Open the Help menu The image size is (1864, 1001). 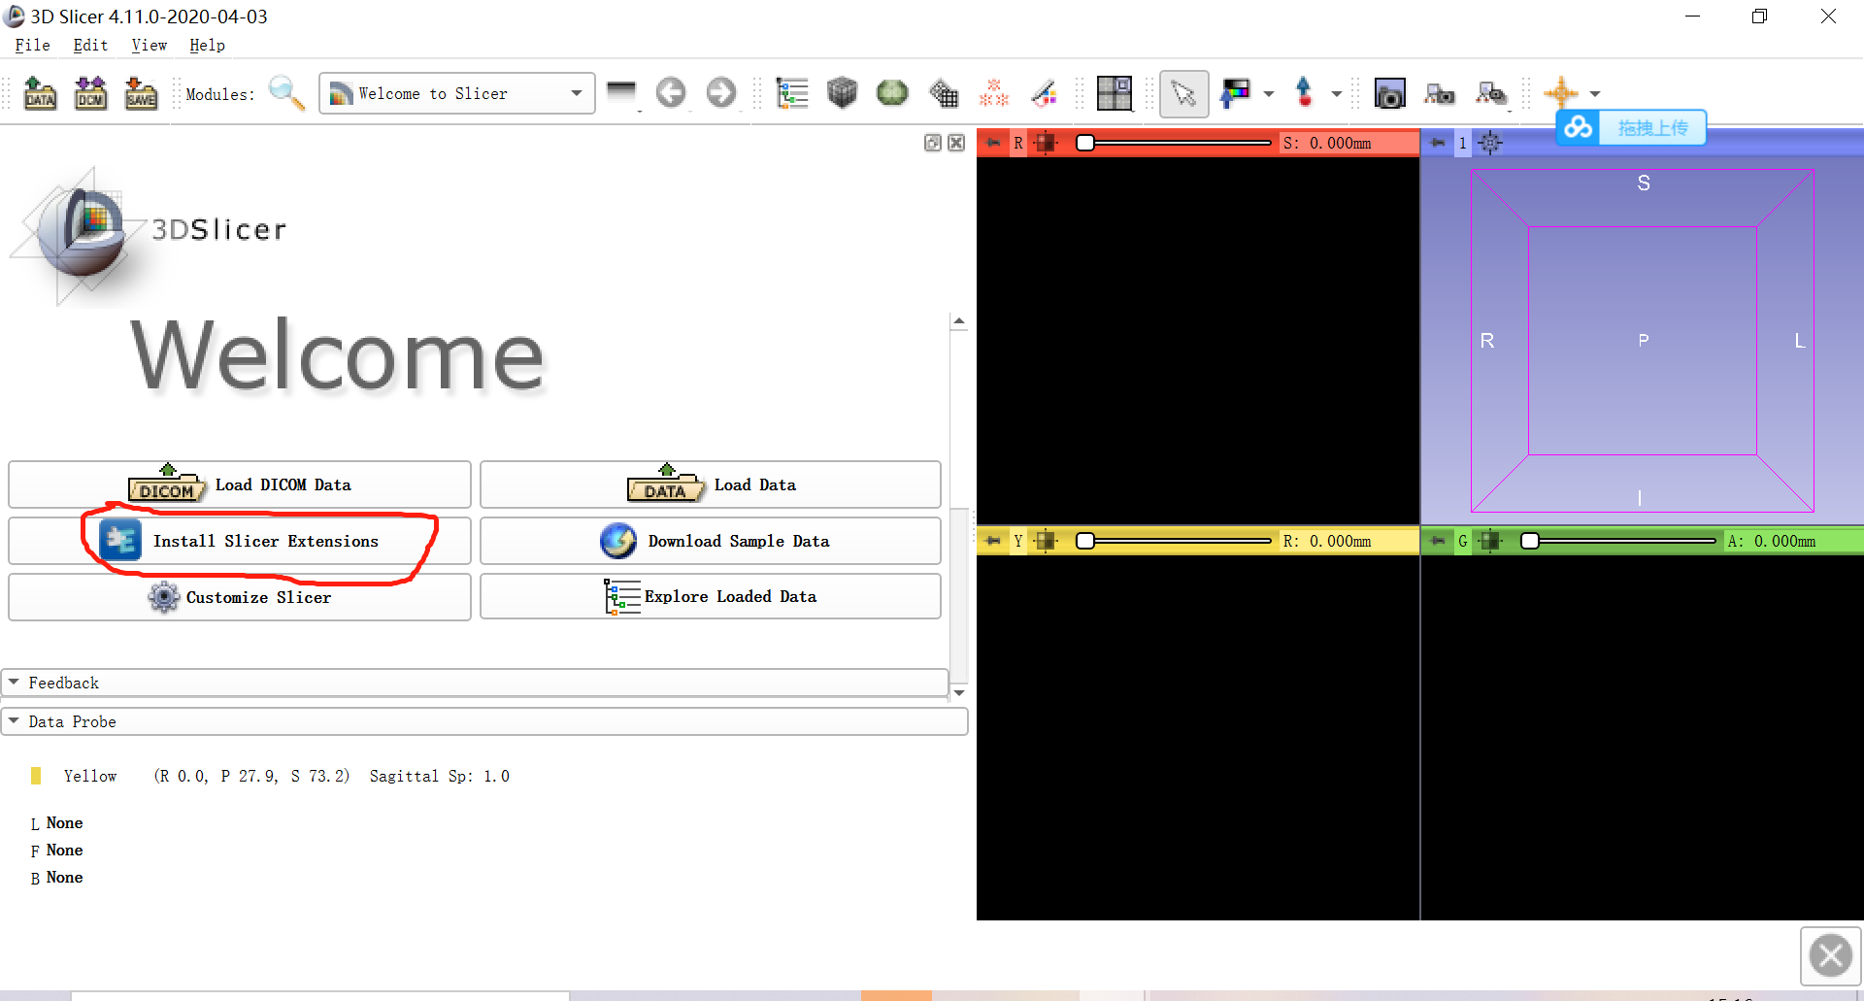click(207, 45)
